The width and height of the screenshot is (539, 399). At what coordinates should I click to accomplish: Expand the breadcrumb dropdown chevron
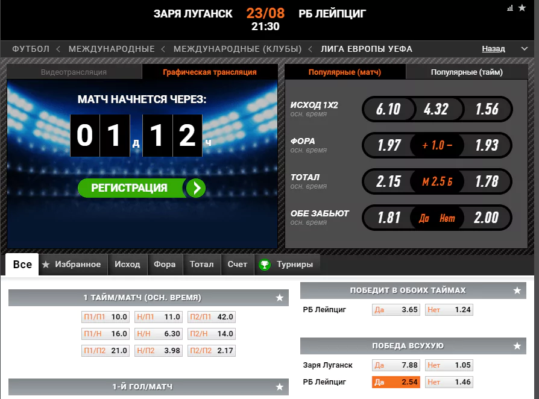click(x=524, y=49)
